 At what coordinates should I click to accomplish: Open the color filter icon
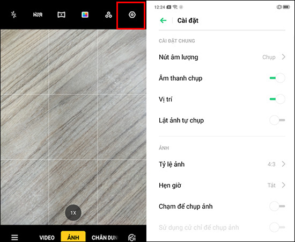coord(85,15)
